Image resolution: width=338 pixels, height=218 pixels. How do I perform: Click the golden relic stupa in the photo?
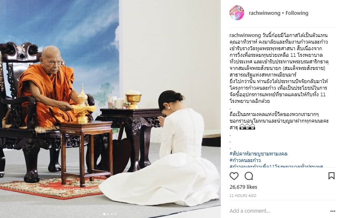point(82,104)
